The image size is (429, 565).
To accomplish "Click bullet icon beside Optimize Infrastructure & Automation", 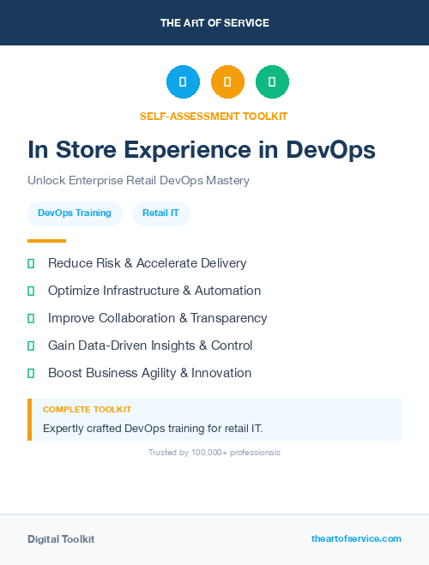I will click(x=31, y=291).
